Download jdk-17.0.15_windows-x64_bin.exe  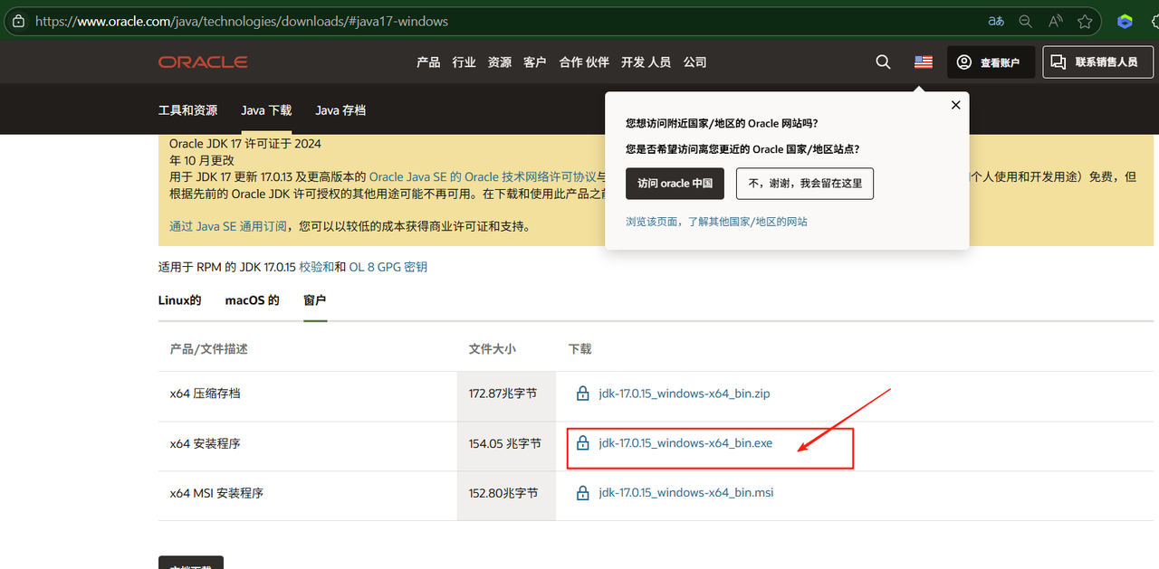(x=685, y=443)
